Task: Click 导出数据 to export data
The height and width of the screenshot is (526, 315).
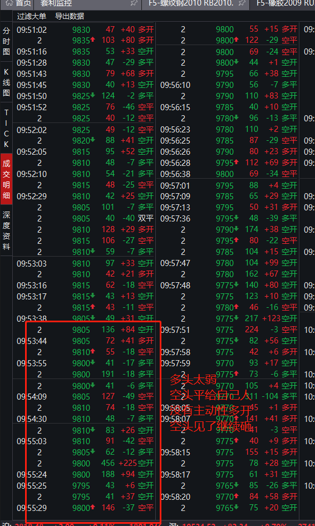Action: (x=70, y=16)
